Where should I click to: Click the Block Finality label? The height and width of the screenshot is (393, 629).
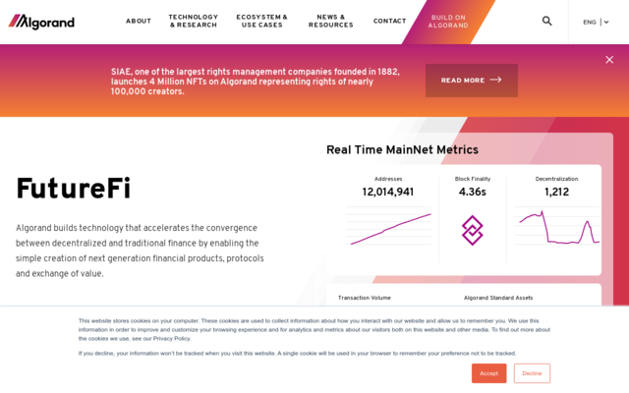click(x=473, y=179)
